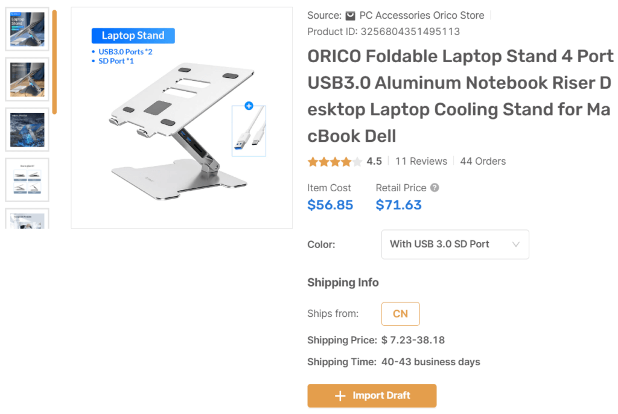Image resolution: width=618 pixels, height=414 pixels.
Task: Click the star rating icons
Action: click(x=335, y=162)
